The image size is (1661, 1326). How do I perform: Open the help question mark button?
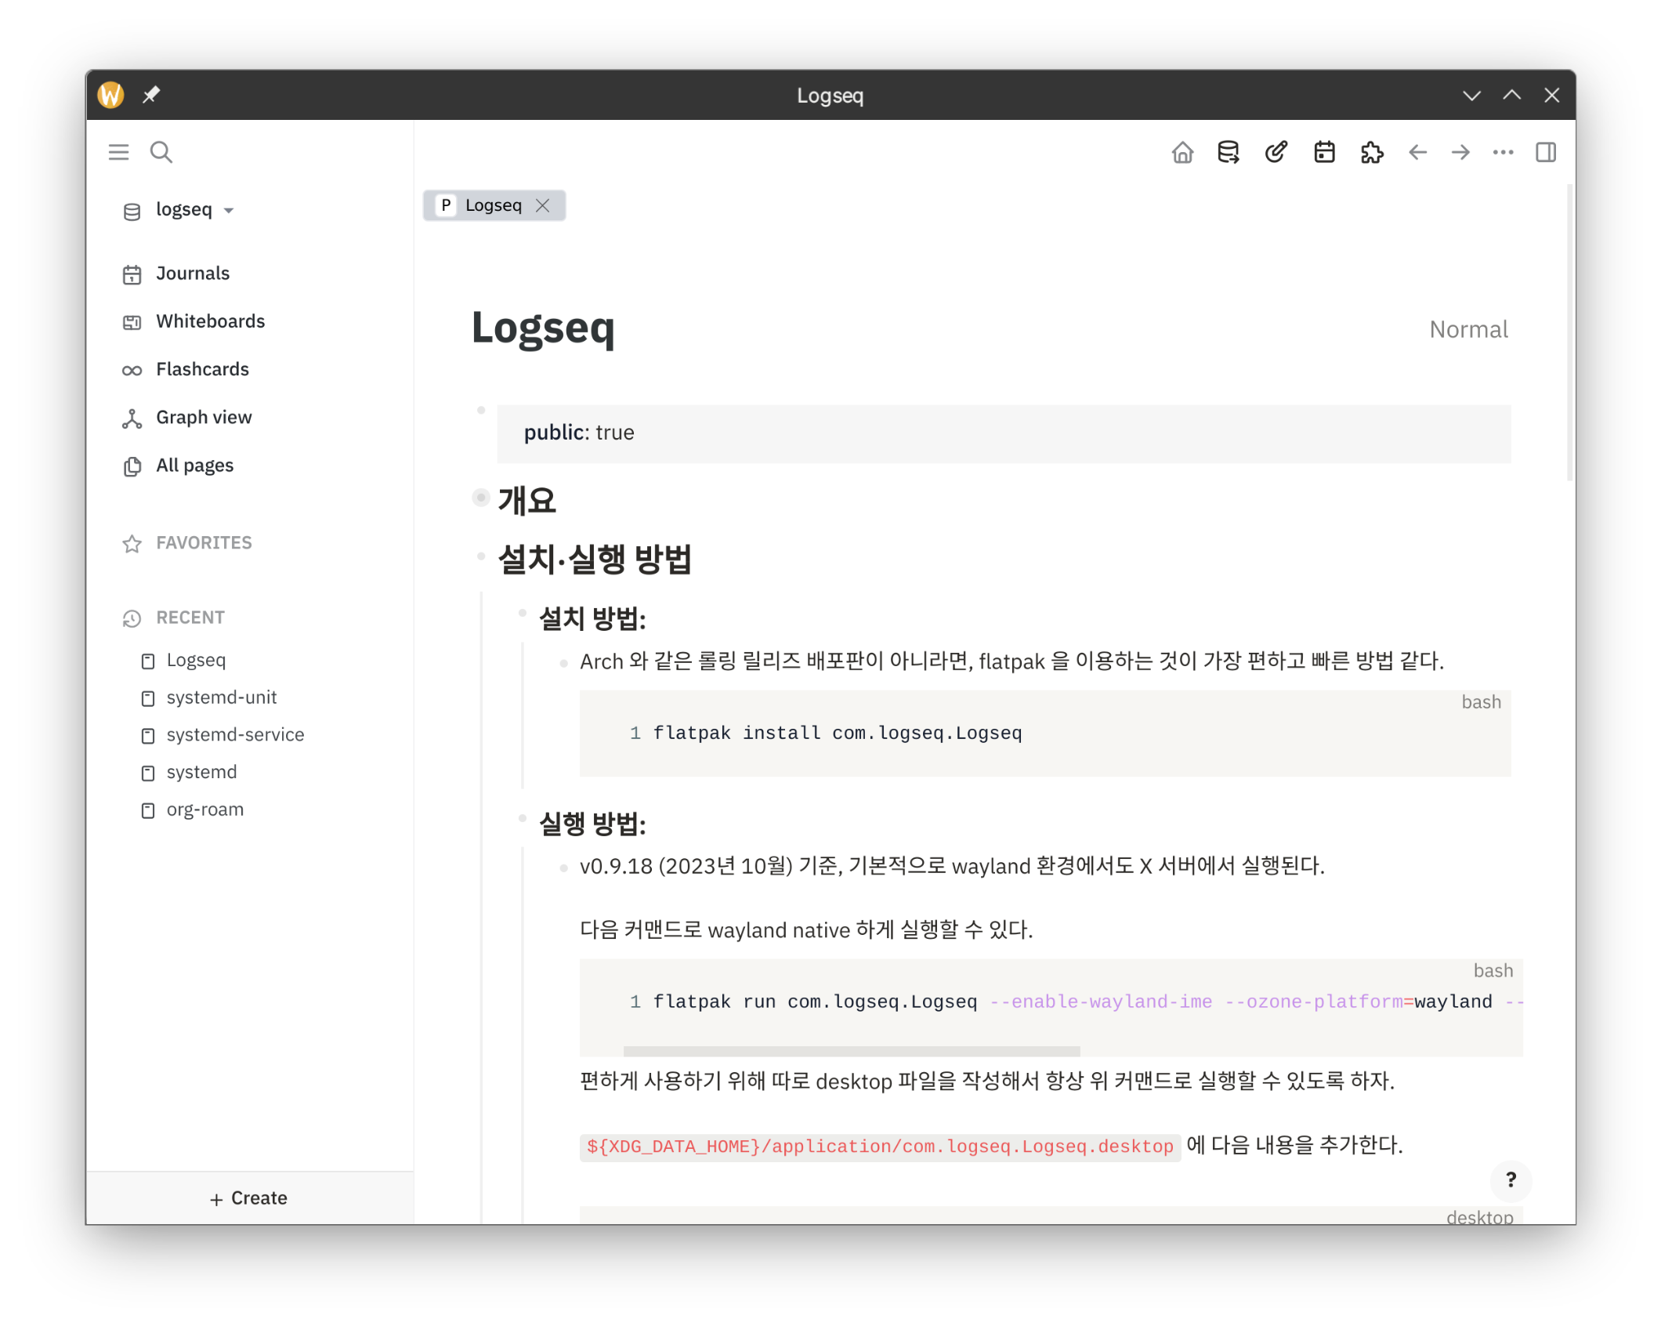point(1511,1180)
